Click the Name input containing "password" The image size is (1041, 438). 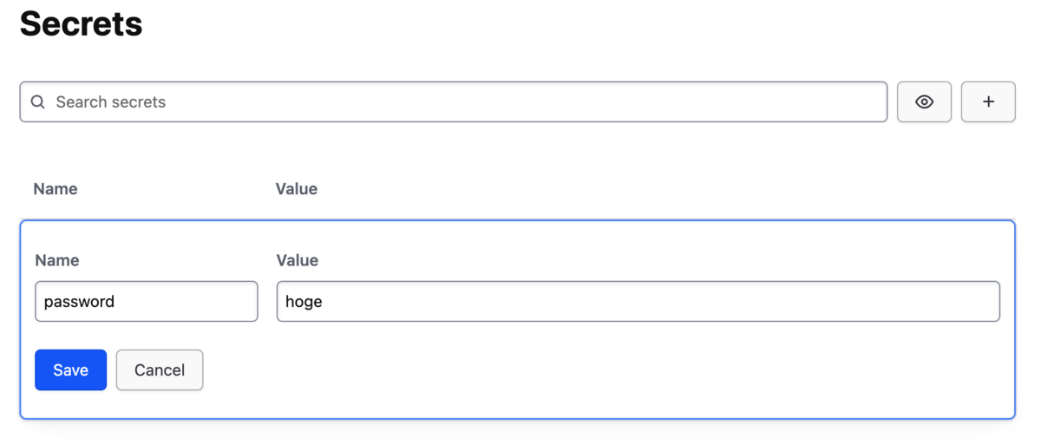(147, 302)
